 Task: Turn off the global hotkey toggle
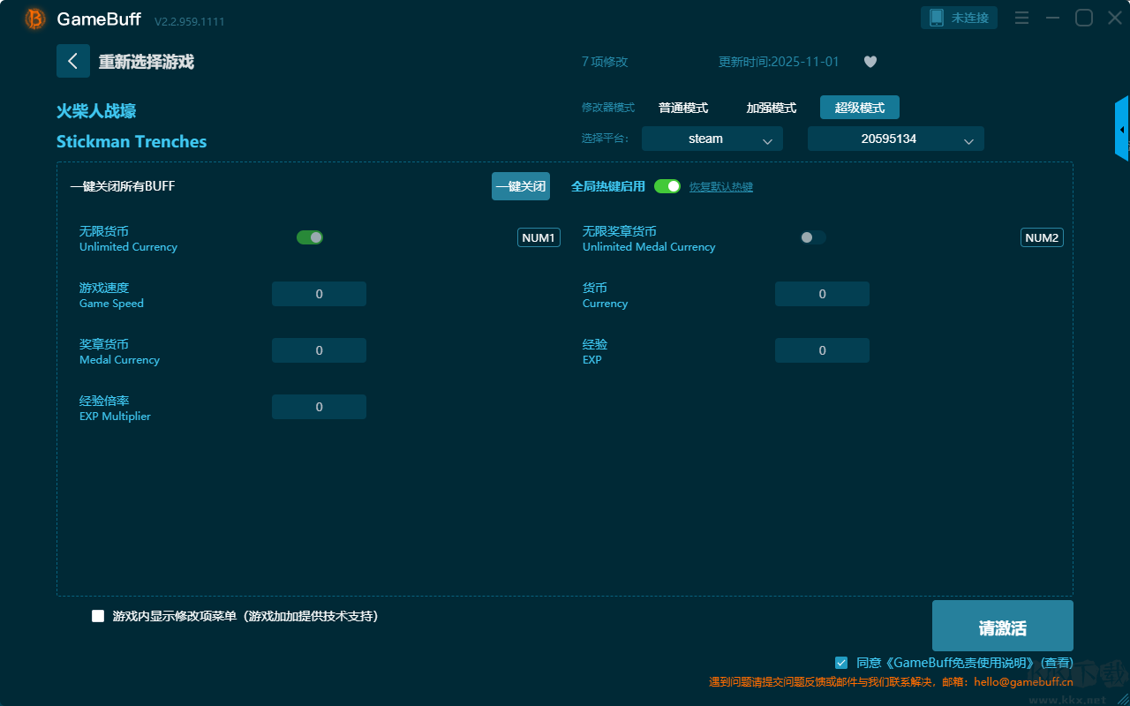(x=667, y=186)
